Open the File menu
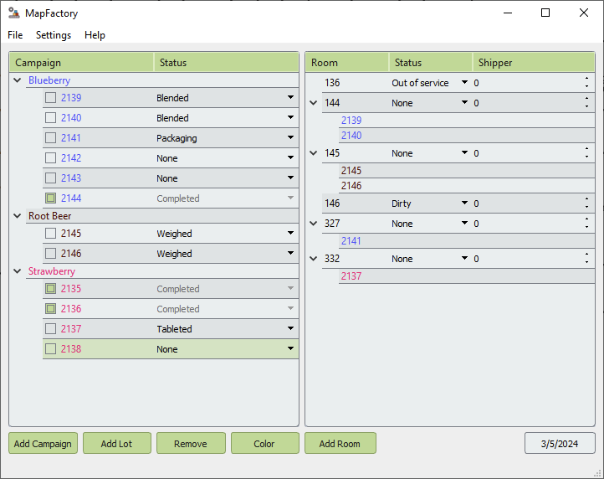 (x=15, y=35)
